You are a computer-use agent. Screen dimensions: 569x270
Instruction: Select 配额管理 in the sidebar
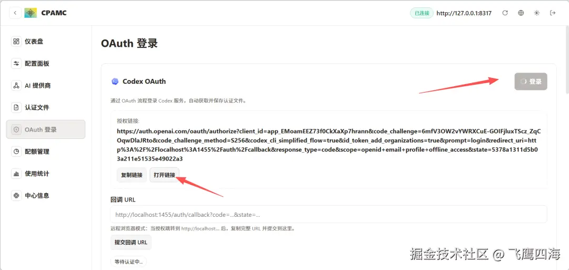pos(46,152)
